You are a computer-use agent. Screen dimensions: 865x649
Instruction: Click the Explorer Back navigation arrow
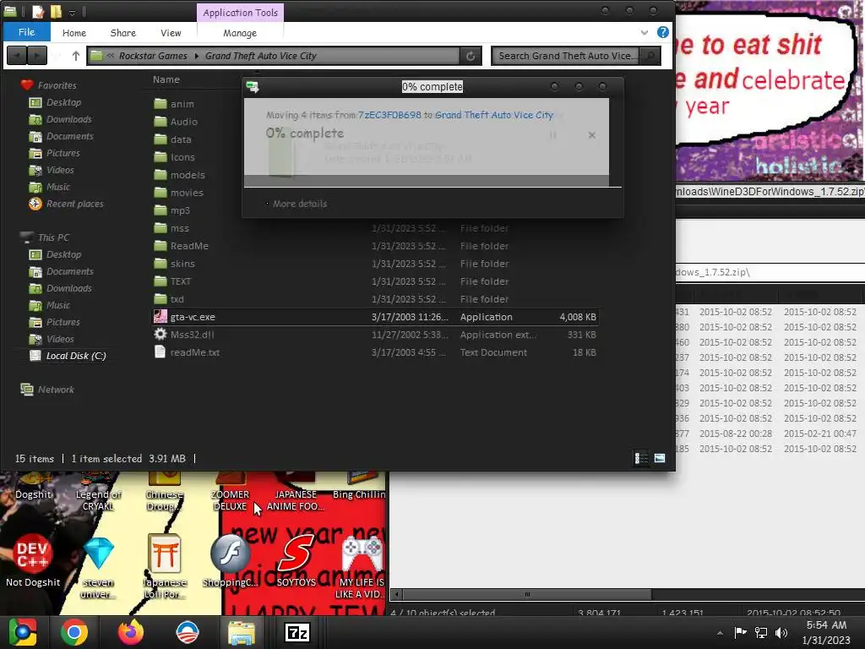coord(17,56)
